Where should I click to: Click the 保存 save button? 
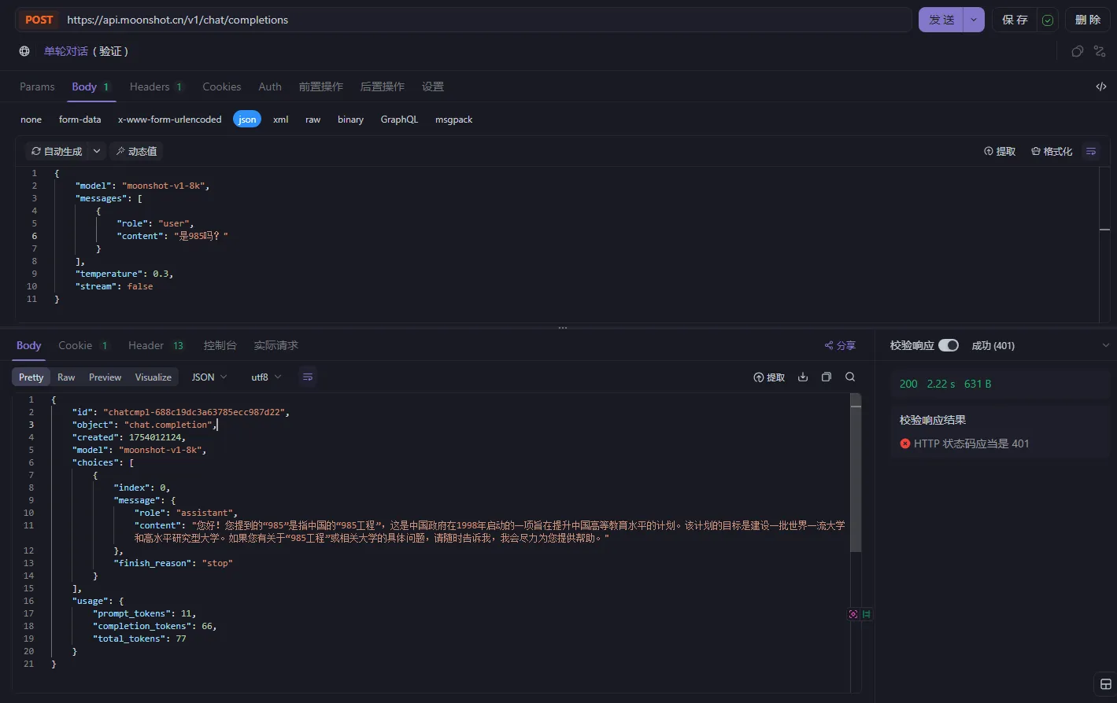click(x=1015, y=20)
